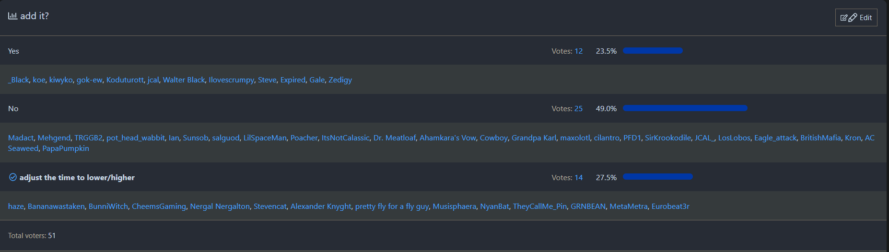Screen dimensions: 889x252
Task: Click the Yes option progress bar
Action: (653, 51)
